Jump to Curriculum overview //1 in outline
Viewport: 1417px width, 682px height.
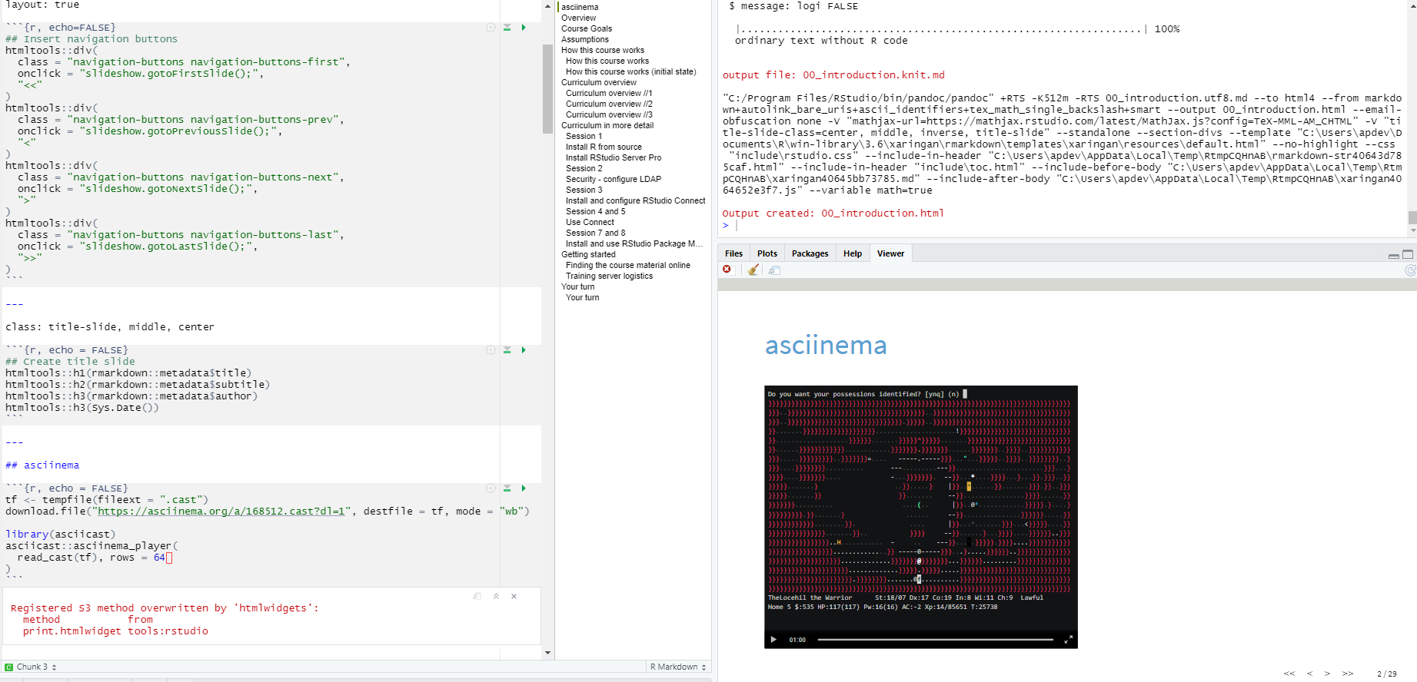[609, 93]
